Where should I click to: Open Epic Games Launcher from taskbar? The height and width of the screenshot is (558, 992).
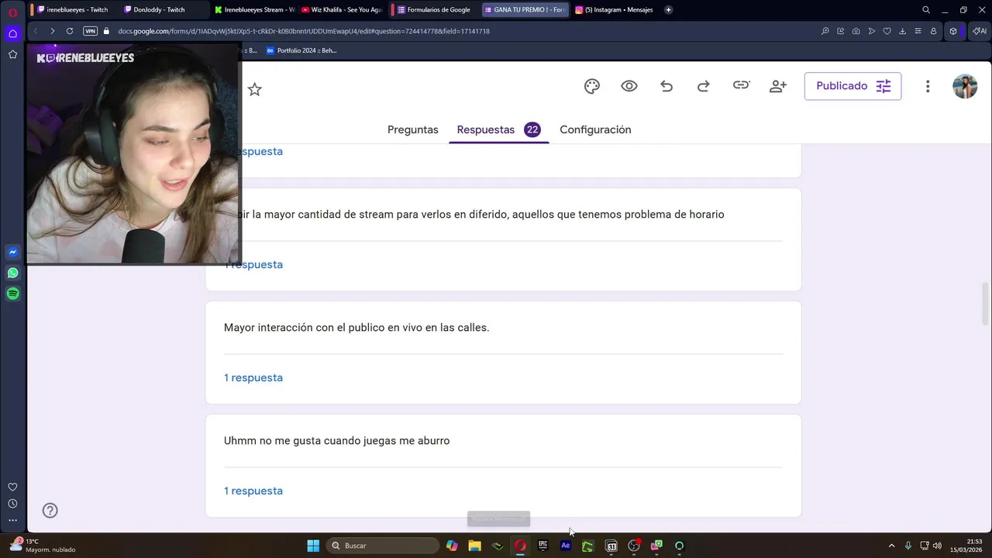(542, 546)
